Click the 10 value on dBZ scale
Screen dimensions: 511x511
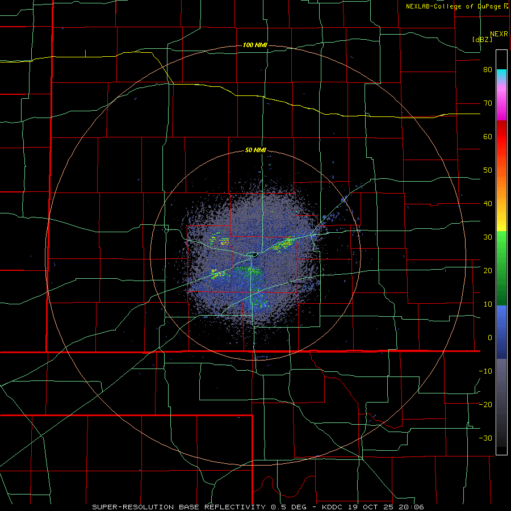[488, 304]
